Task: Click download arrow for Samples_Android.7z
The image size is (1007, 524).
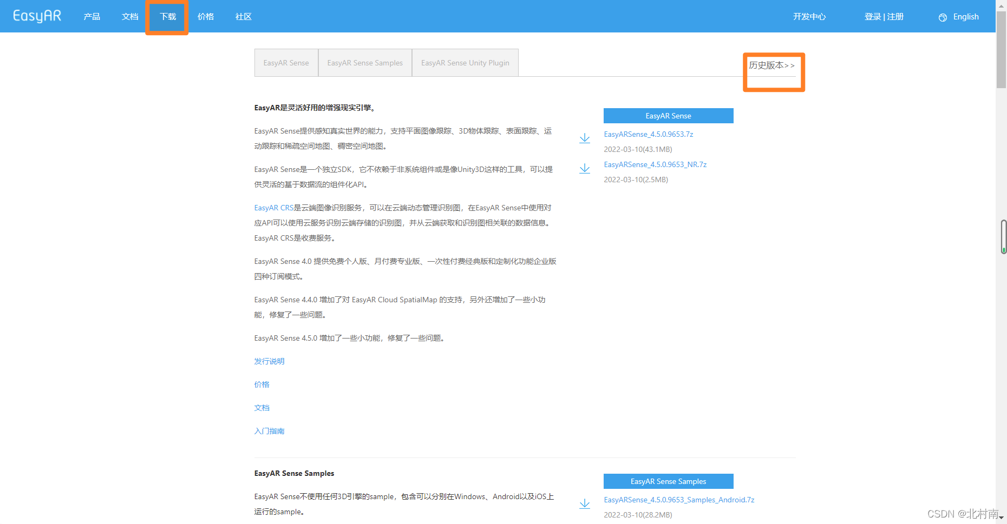Action: click(585, 504)
